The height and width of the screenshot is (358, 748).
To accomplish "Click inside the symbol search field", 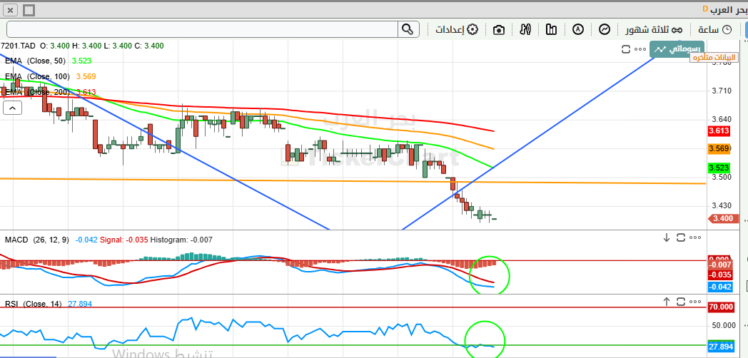I will click(203, 29).
